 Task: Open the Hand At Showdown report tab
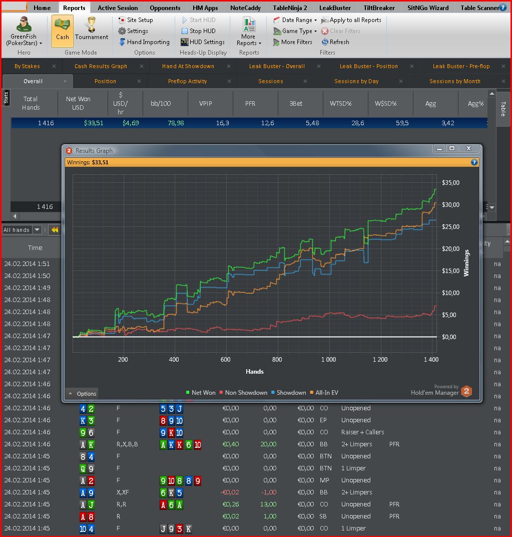click(188, 66)
